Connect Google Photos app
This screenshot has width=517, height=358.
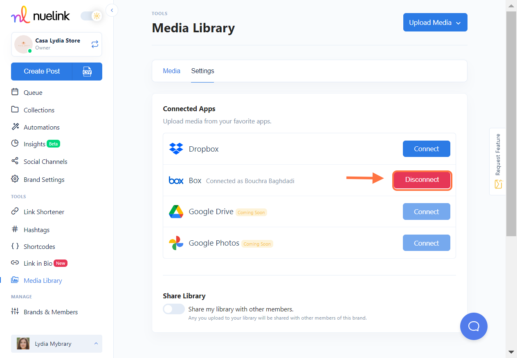click(427, 243)
